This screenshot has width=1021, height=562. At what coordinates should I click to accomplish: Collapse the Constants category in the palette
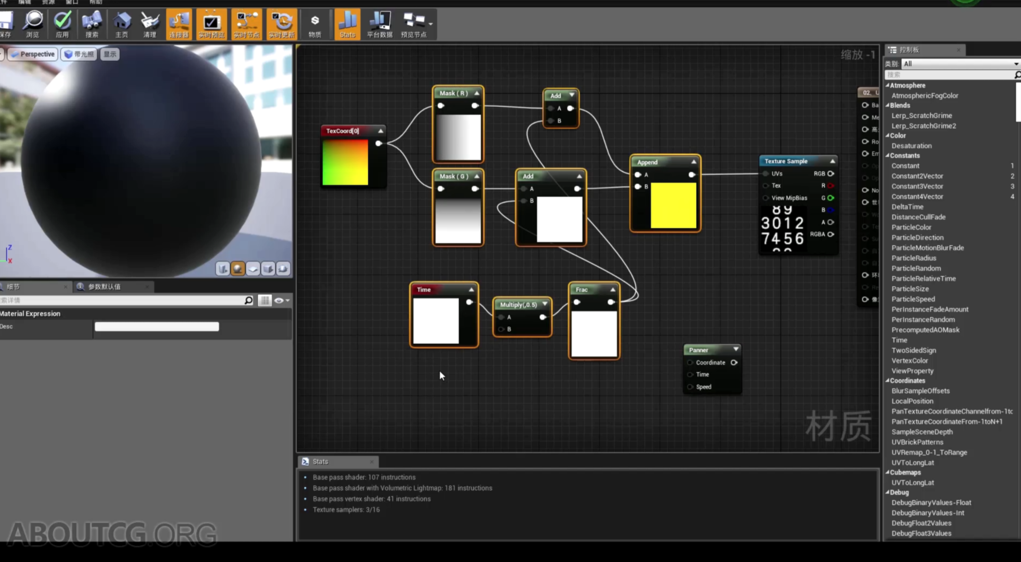pos(887,155)
